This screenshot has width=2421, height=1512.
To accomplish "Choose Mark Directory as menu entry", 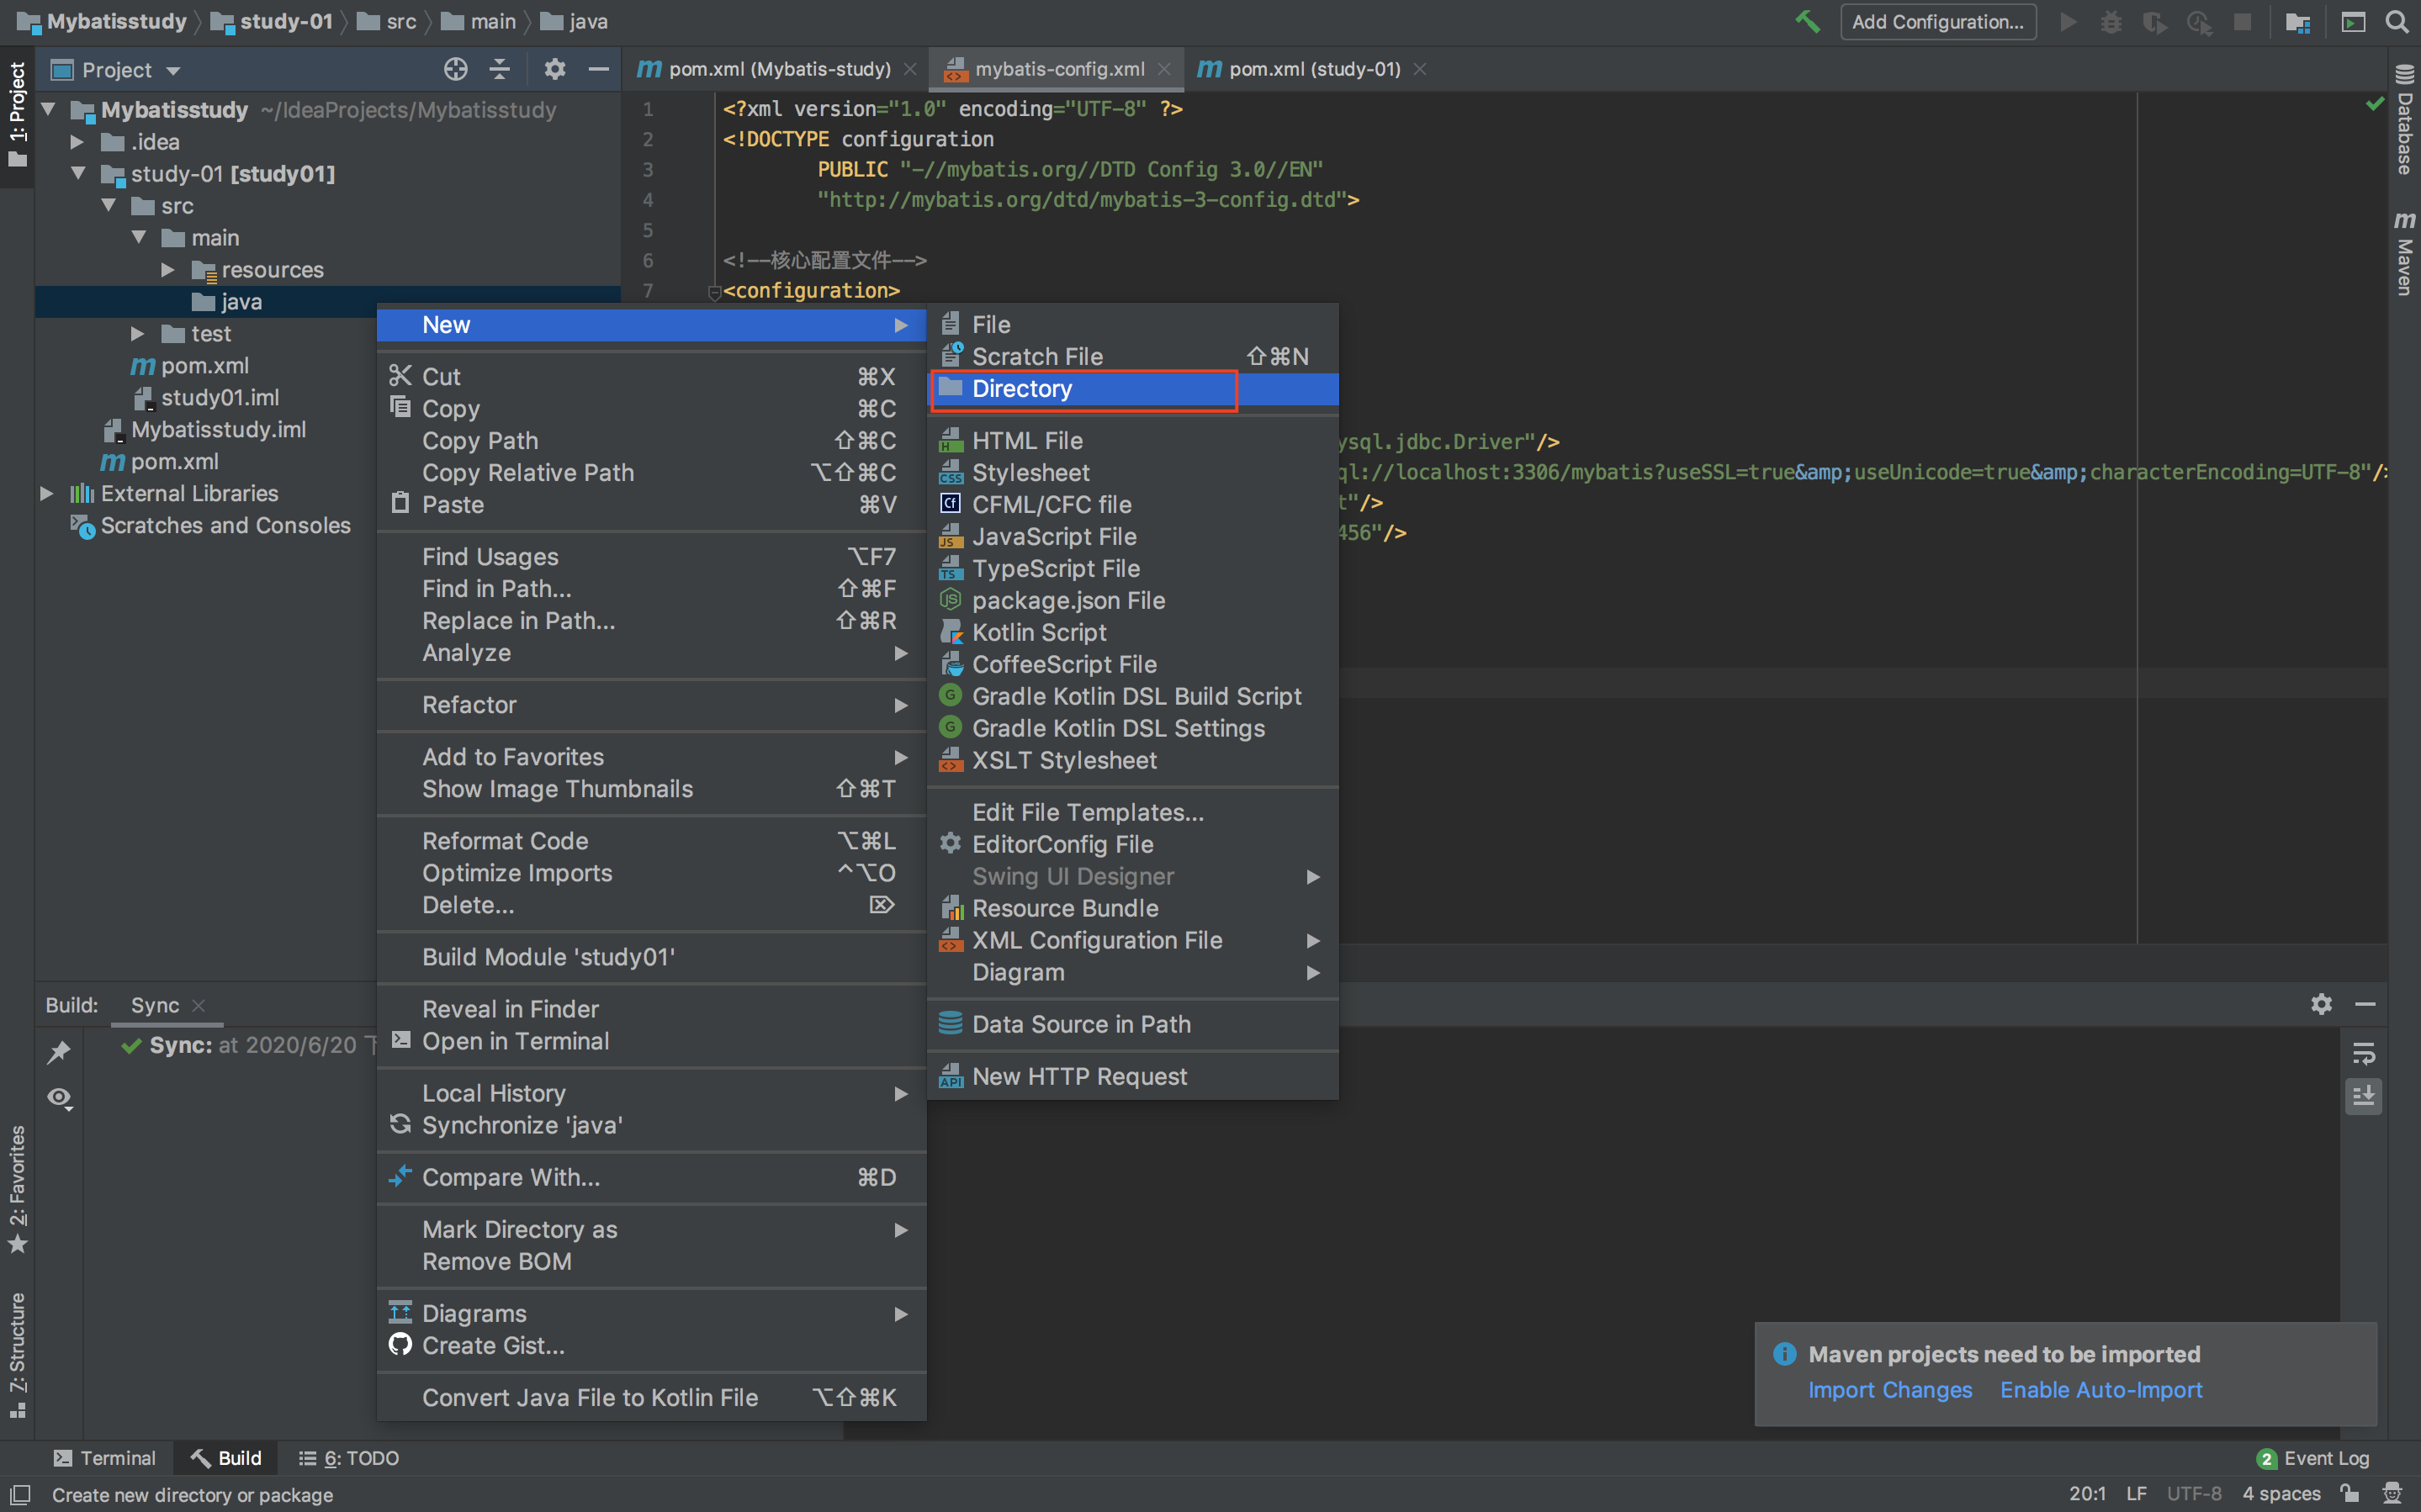I will pos(519,1229).
